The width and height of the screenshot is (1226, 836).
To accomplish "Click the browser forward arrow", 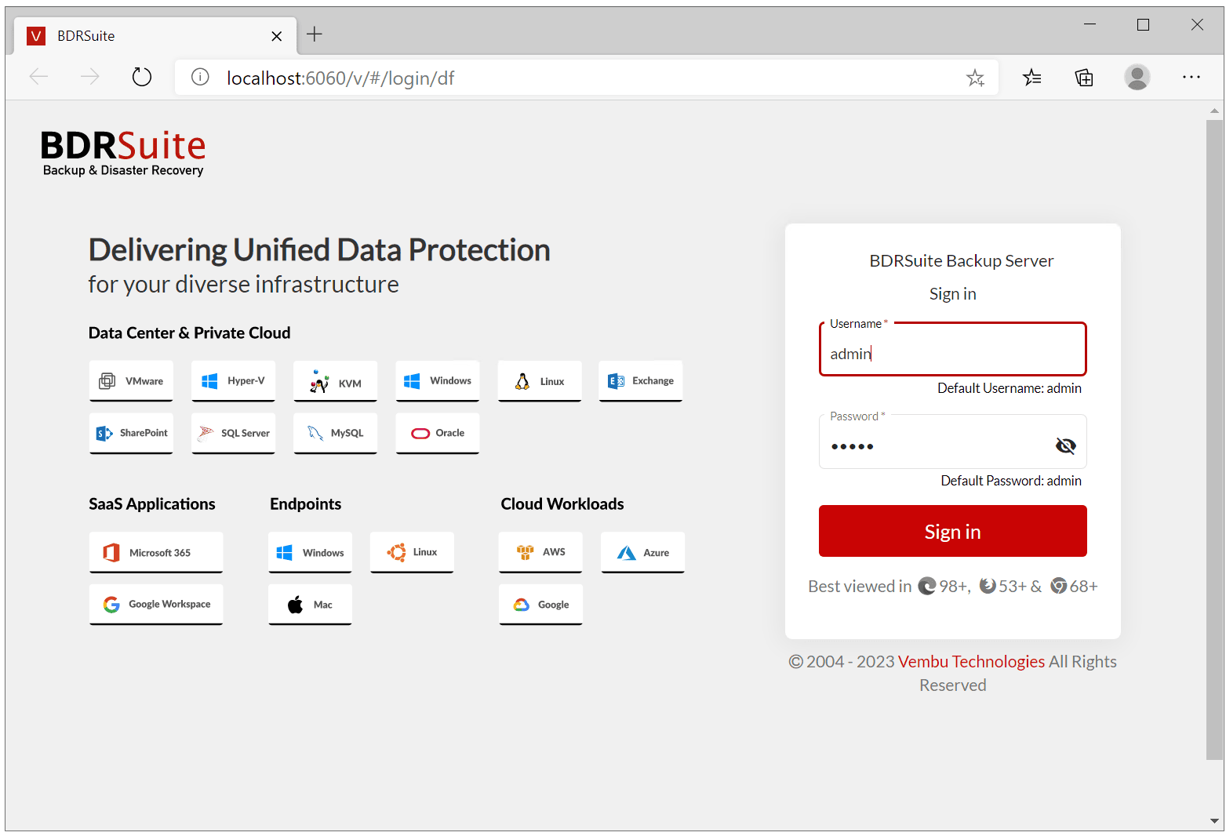I will tap(90, 77).
